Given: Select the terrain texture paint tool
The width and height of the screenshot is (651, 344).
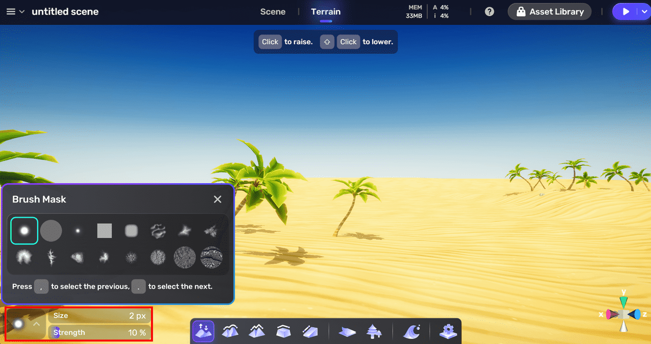Looking at the screenshot, I should [348, 332].
